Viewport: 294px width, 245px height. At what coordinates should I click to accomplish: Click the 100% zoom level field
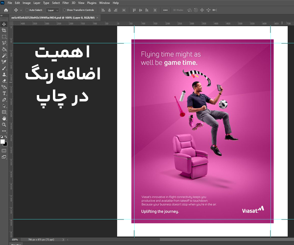pyautogui.click(x=15, y=240)
